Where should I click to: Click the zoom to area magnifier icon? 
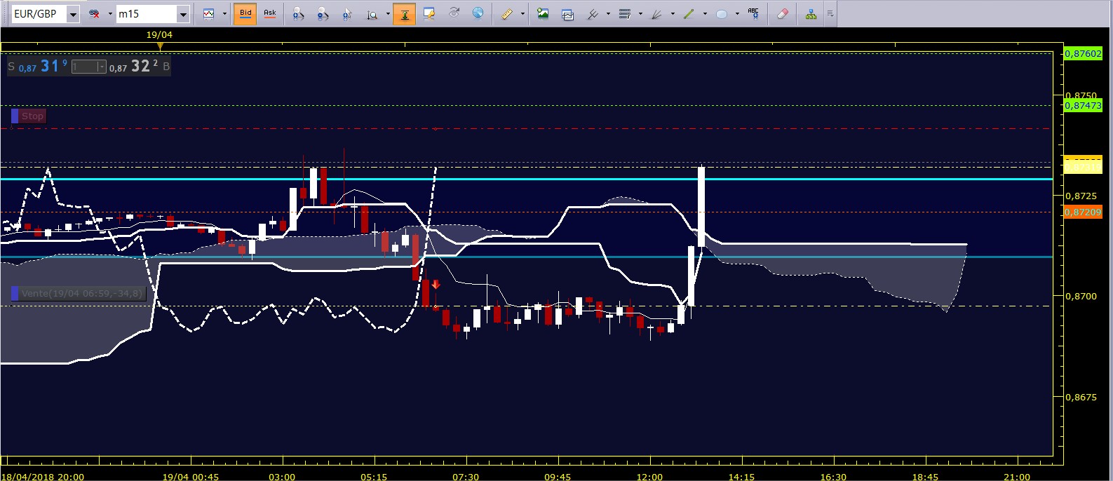coord(372,14)
